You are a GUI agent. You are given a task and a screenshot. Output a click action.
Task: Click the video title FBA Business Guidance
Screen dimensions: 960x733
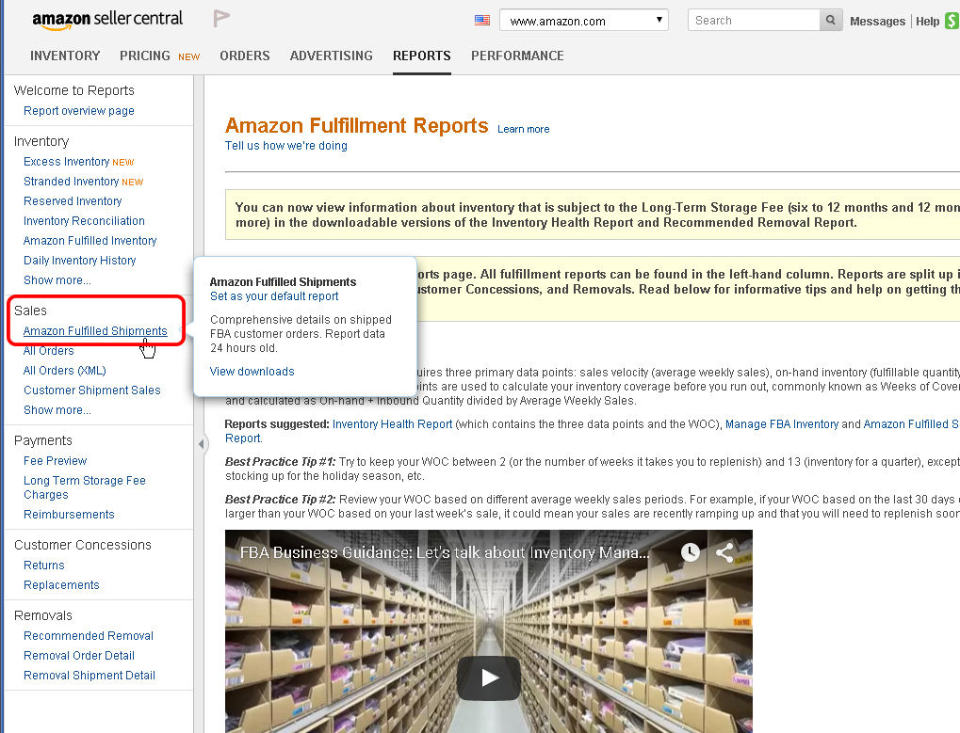[445, 552]
